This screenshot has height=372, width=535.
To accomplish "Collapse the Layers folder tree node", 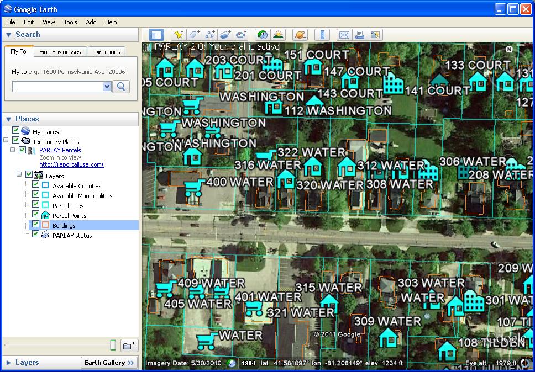I will tap(19, 174).
